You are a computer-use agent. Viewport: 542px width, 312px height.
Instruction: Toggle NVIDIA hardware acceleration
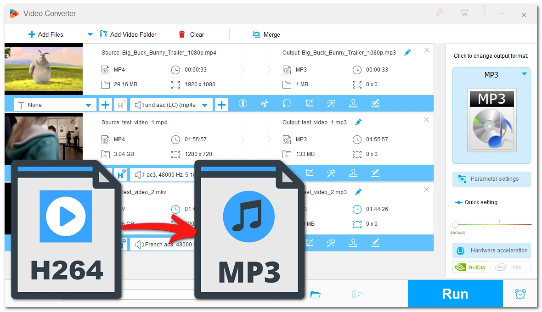pos(471,267)
